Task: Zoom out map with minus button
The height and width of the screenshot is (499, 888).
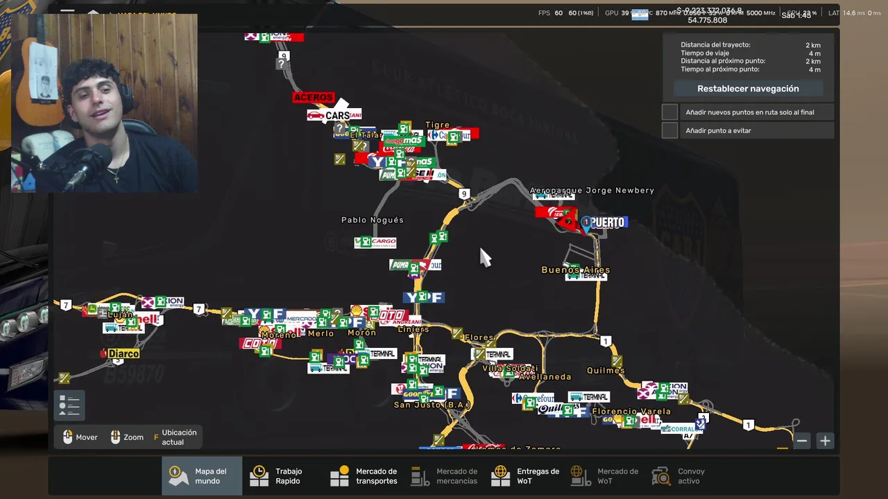Action: tap(802, 441)
